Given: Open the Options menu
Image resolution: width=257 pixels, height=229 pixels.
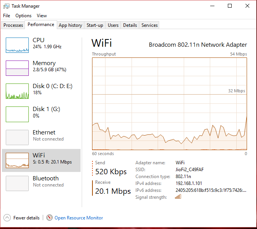Looking at the screenshot, I should pos(23,16).
